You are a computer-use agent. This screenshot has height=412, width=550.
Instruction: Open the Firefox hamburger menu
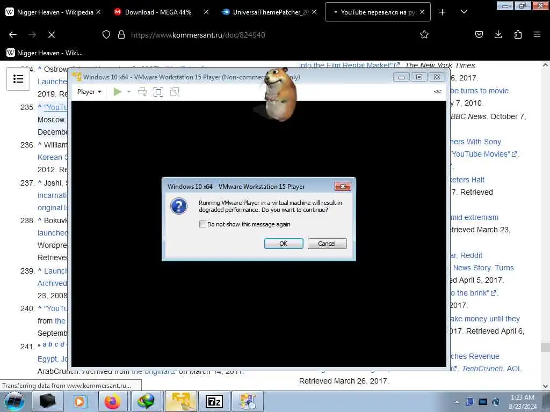pyautogui.click(x=537, y=35)
